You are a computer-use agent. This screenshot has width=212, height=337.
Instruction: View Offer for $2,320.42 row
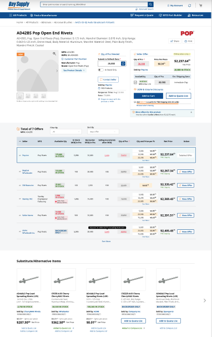click(185, 185)
